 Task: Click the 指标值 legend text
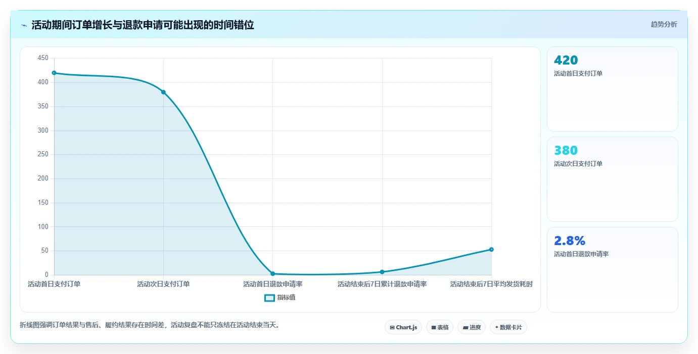pyautogui.click(x=286, y=298)
